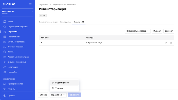Click the Интеграция link icon
178x100 pixels.
pyautogui.click(x=5, y=67)
